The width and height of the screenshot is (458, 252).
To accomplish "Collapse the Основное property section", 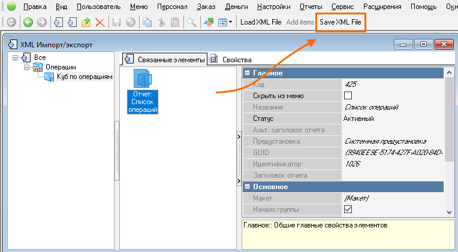I will tap(248, 187).
